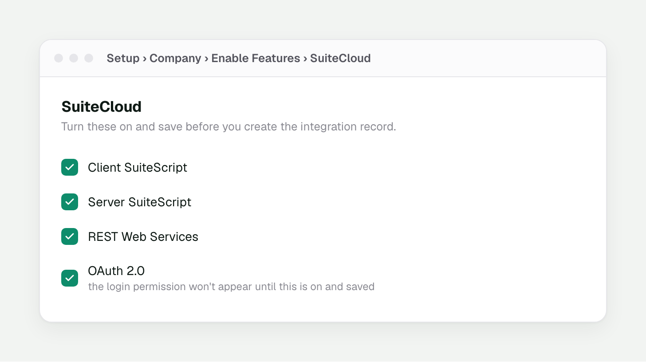The width and height of the screenshot is (646, 362).
Task: Toggle the OAuth 2.0 checkbox
Action: (x=70, y=278)
